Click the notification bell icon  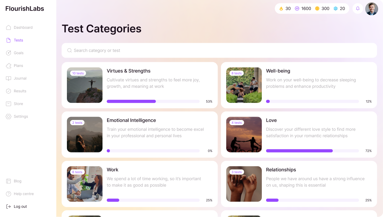coord(358,9)
